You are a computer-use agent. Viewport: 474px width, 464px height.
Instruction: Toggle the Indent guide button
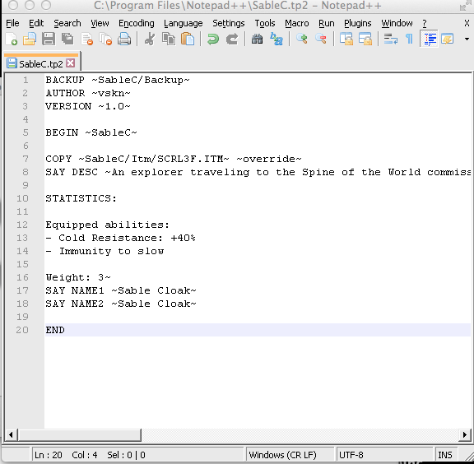[430, 39]
